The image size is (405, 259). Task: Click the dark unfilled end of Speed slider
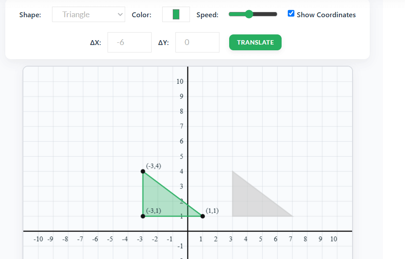[267, 14]
